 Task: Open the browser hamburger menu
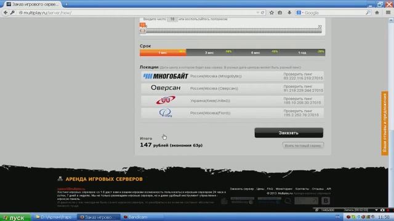click(x=388, y=12)
